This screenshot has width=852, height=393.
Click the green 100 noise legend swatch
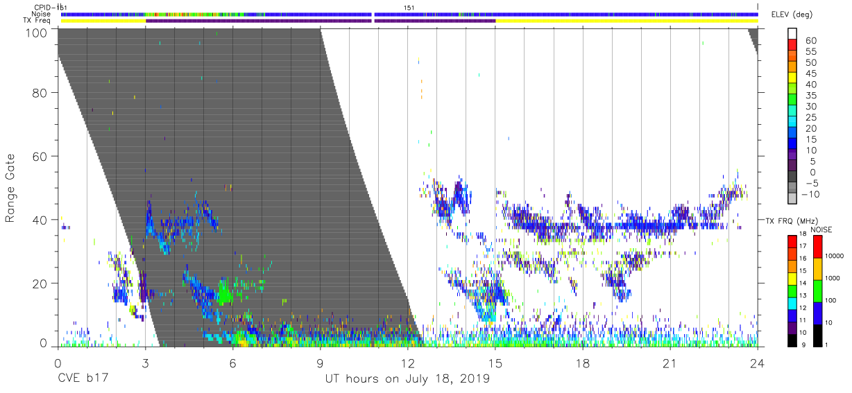click(817, 291)
